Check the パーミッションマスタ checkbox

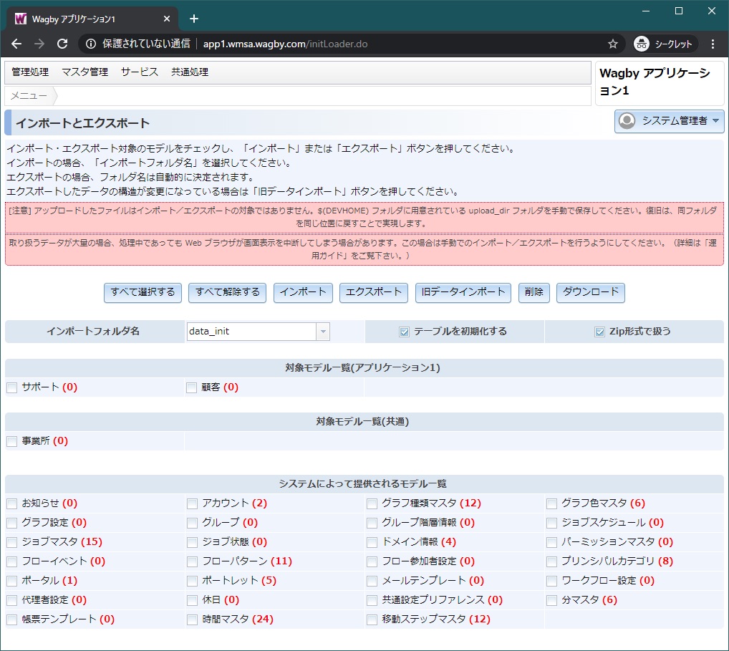552,542
